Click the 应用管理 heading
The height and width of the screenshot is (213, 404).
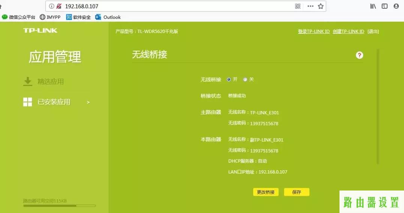(55, 57)
